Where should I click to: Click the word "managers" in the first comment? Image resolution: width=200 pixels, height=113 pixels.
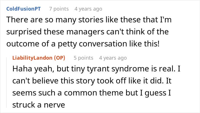click(x=85, y=32)
